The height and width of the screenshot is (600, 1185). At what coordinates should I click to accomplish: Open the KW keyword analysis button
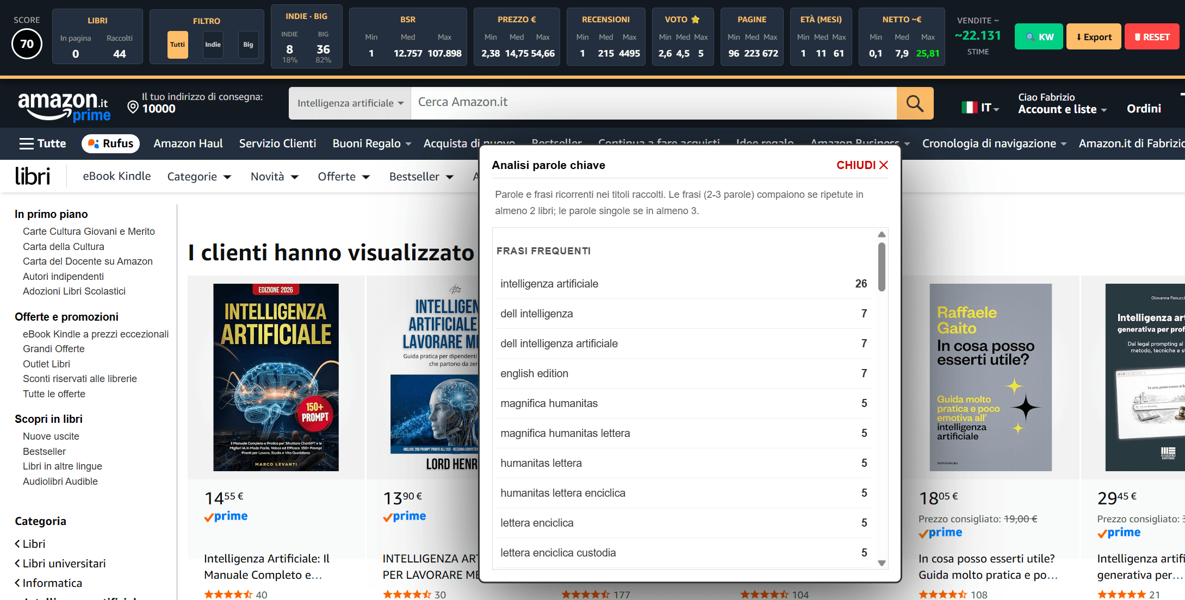click(1039, 36)
